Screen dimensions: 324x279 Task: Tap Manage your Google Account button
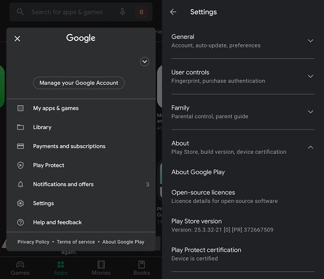click(79, 83)
